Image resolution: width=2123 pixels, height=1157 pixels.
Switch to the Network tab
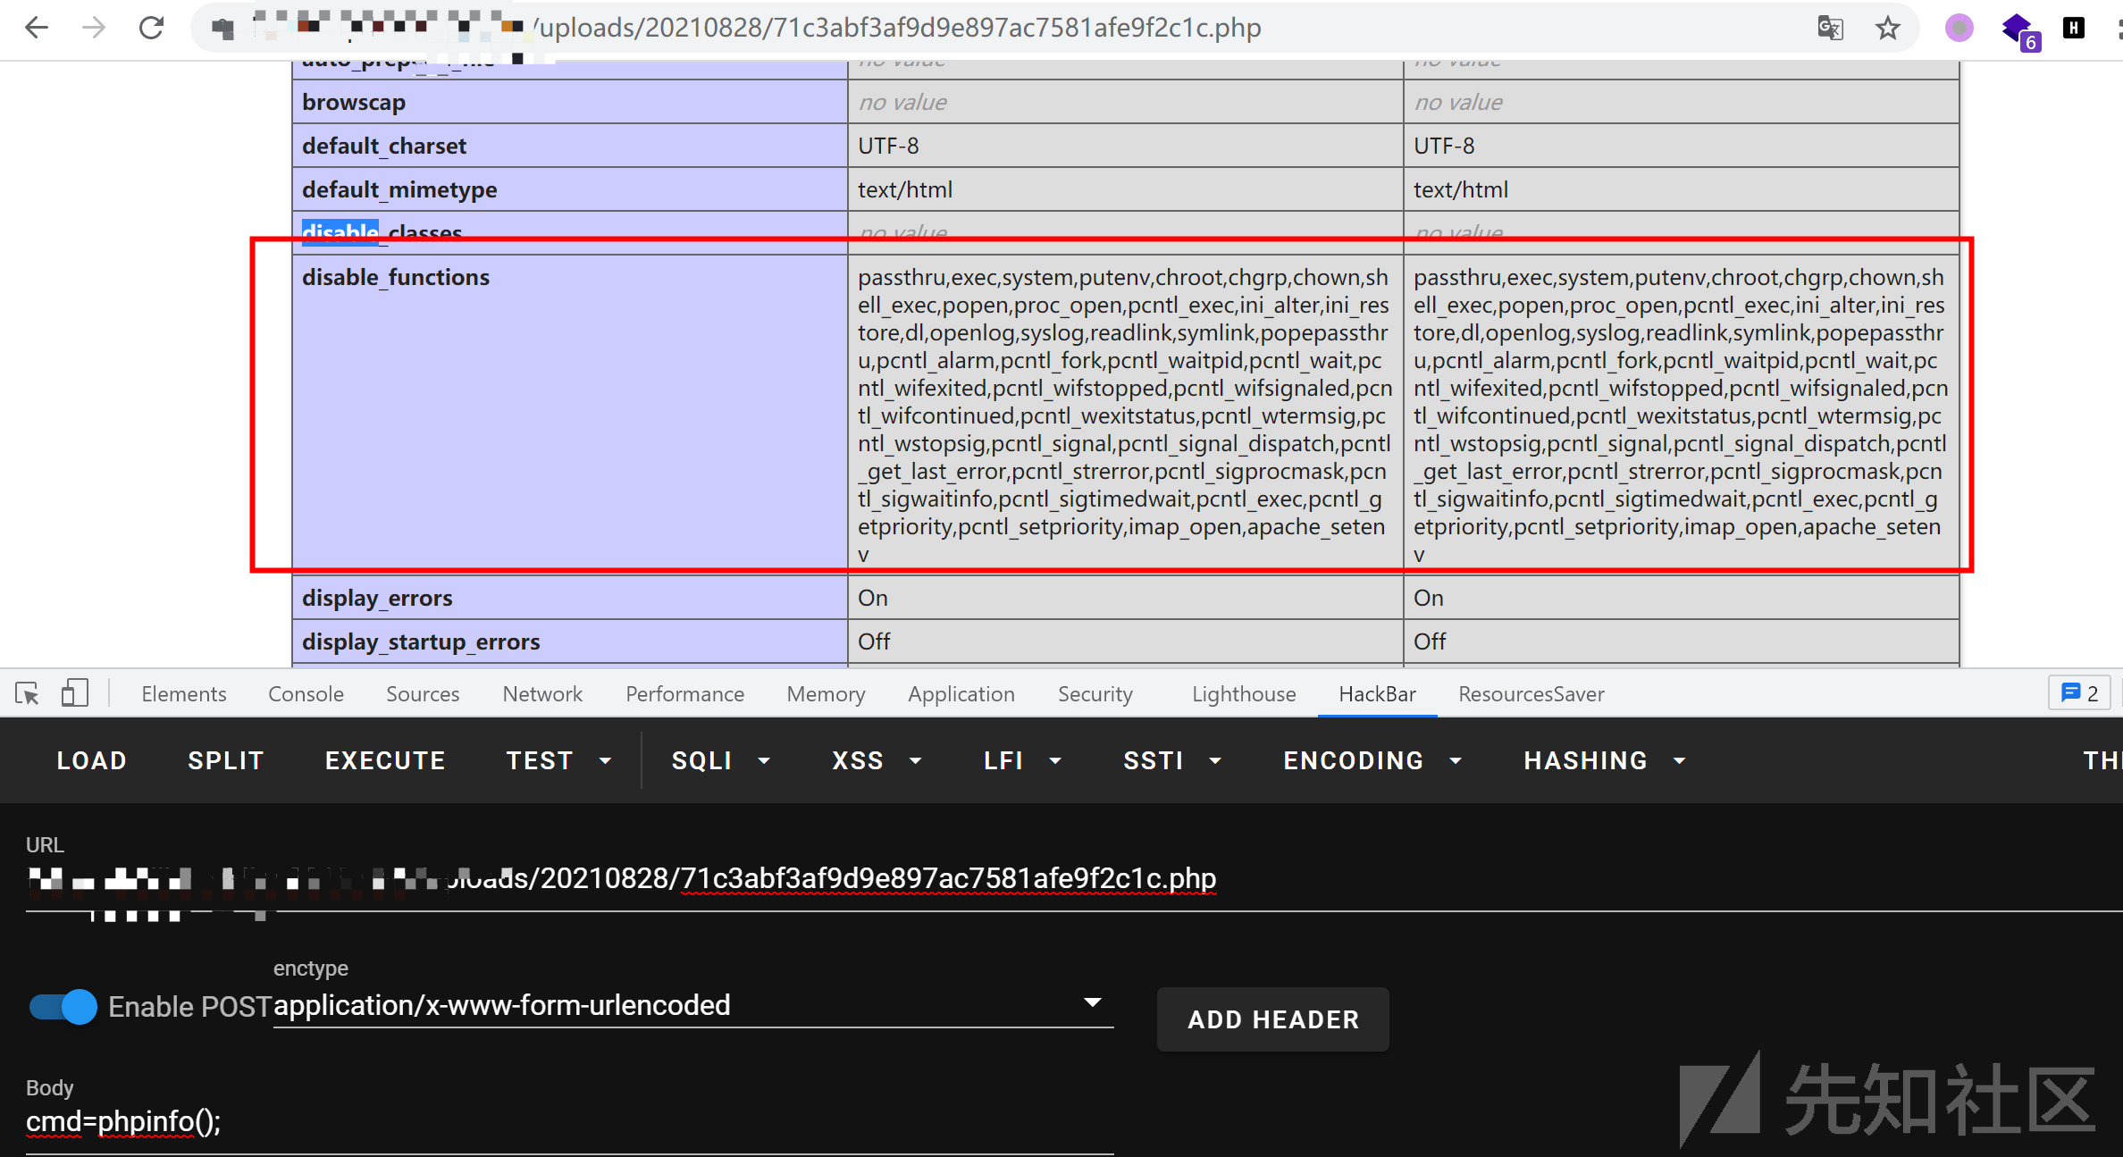tap(541, 694)
